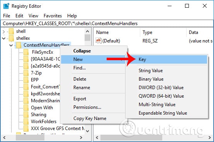Select the 7-Zip key label
The width and height of the screenshot is (214, 142).
(x=36, y=73)
